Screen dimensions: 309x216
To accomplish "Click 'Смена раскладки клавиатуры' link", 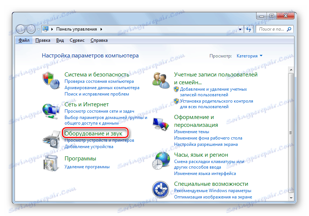I will 209,164.
